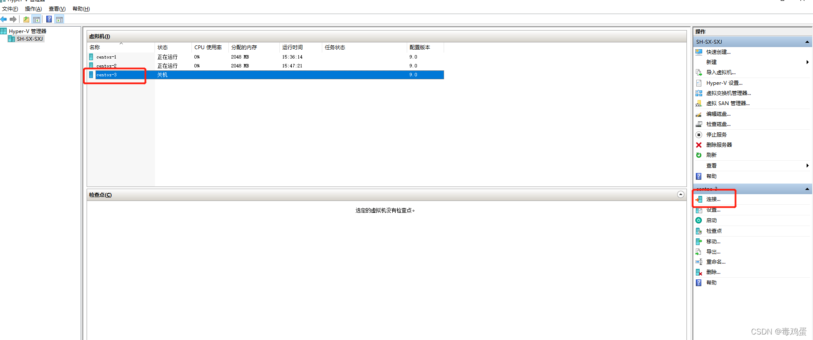
Task: Click 检查磁盘... action
Action: click(718, 124)
